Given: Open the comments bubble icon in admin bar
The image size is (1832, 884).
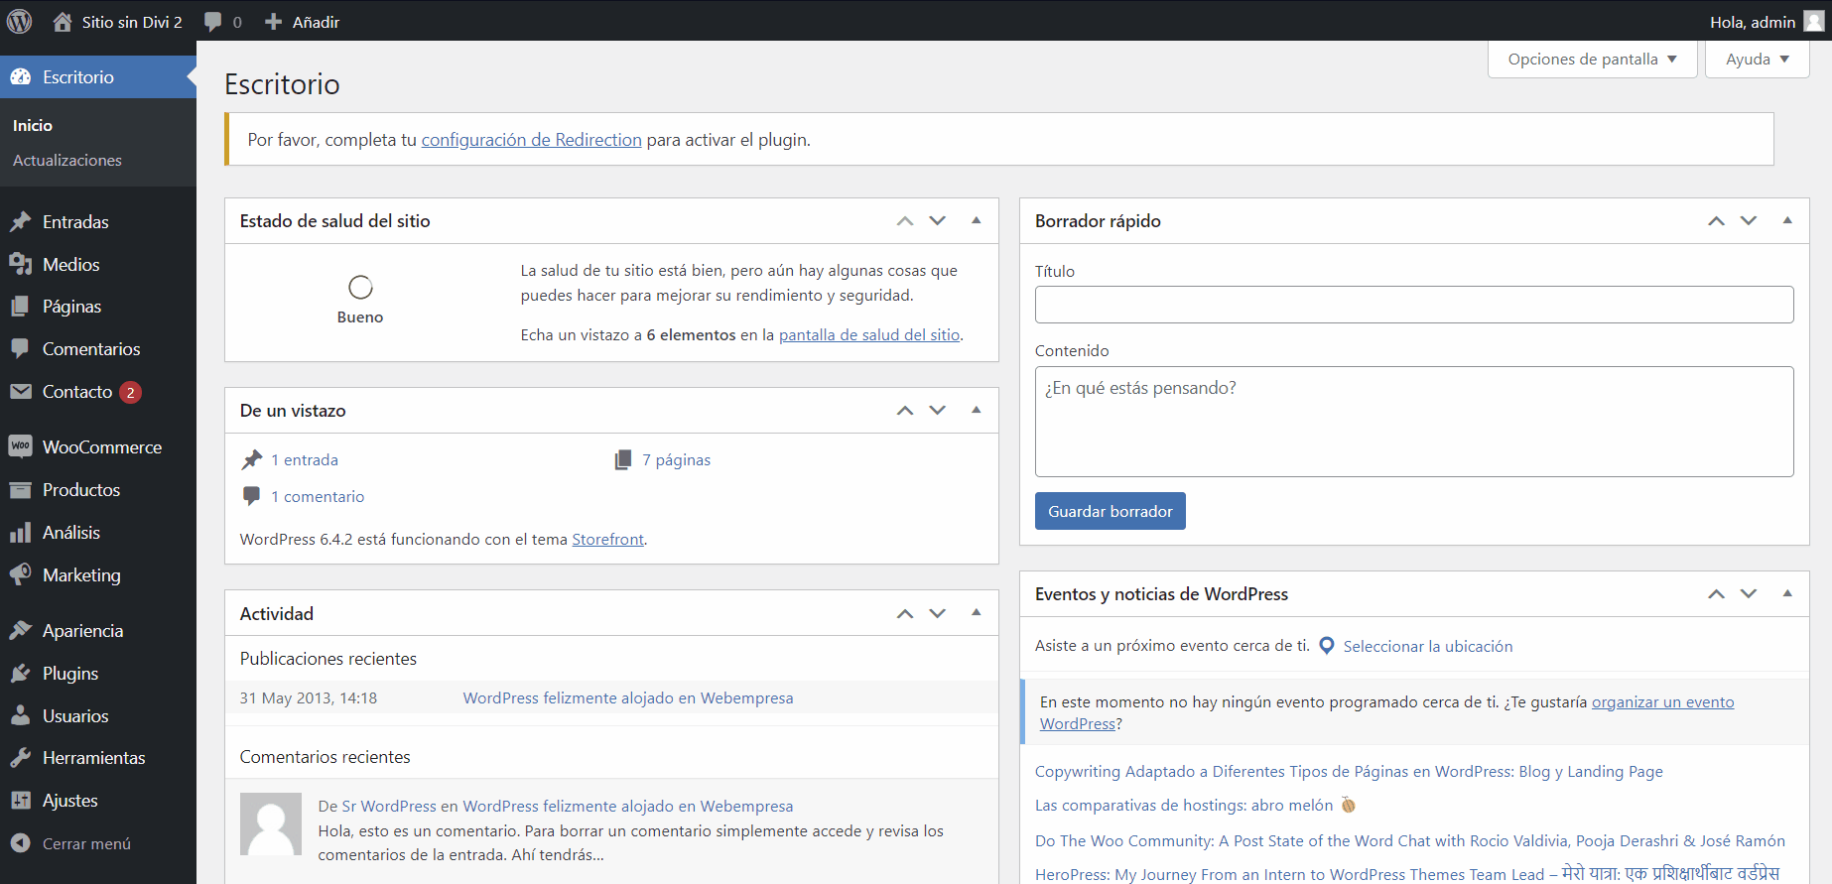Looking at the screenshot, I should click(x=212, y=22).
